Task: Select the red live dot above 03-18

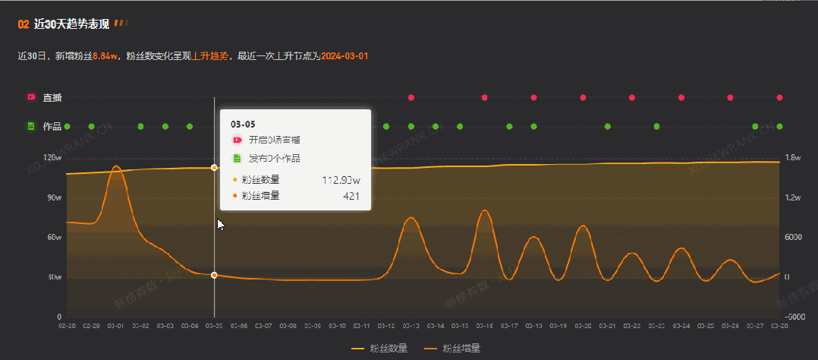Action: pyautogui.click(x=533, y=97)
